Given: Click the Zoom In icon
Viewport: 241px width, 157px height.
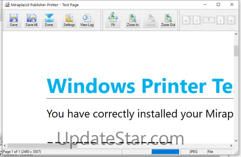Looking at the screenshot, I should [x=133, y=20].
